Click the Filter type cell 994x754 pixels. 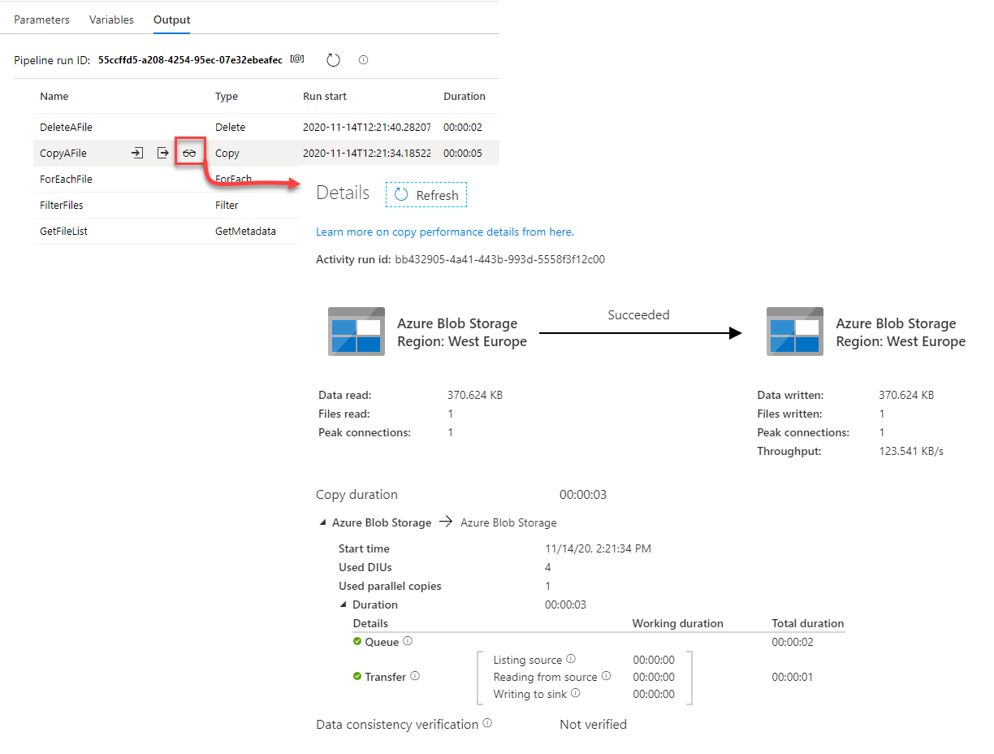point(227,205)
